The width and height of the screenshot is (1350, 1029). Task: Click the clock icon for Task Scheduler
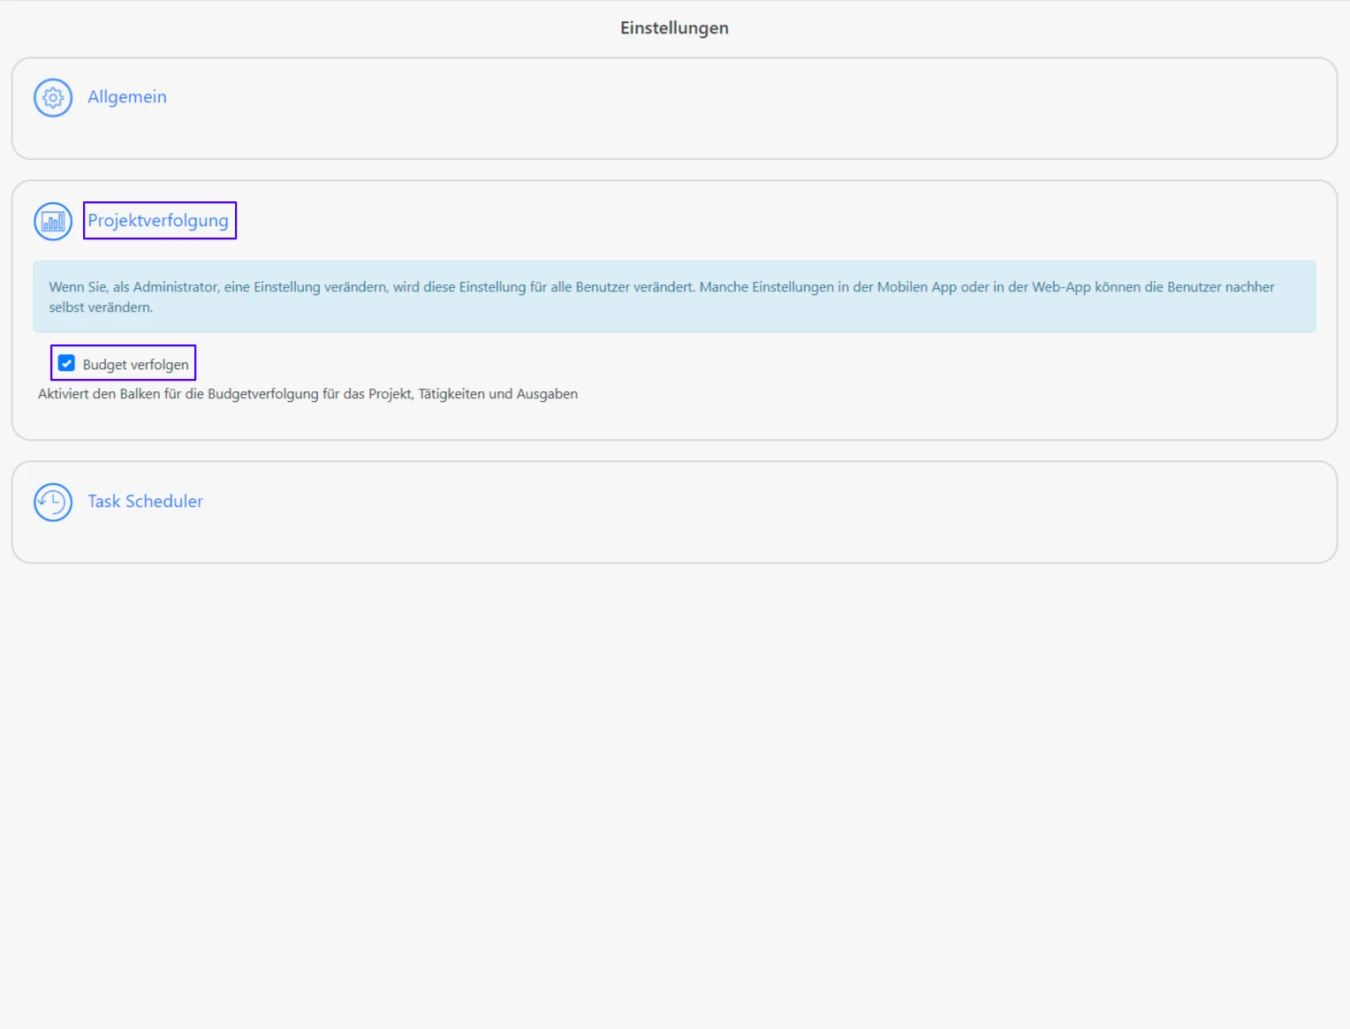point(53,503)
